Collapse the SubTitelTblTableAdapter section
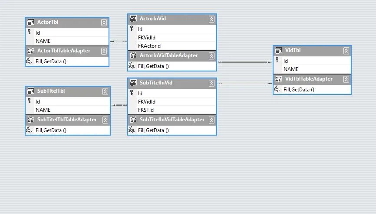 pos(105,120)
